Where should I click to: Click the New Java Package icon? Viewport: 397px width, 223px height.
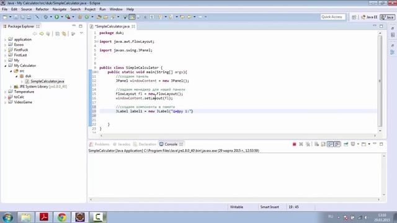pos(80,17)
